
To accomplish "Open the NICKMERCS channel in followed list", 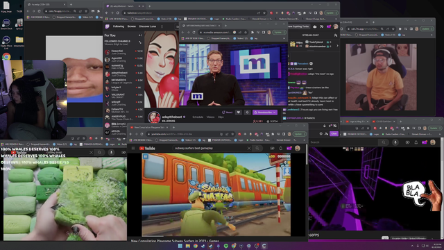I will (x=123, y=81).
